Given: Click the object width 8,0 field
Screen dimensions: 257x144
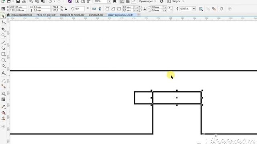Looking at the screenshot, I should (x=42, y=7).
